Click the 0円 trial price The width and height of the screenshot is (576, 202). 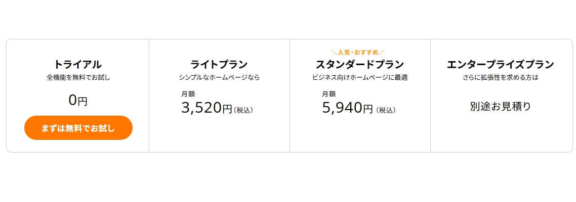point(78,100)
